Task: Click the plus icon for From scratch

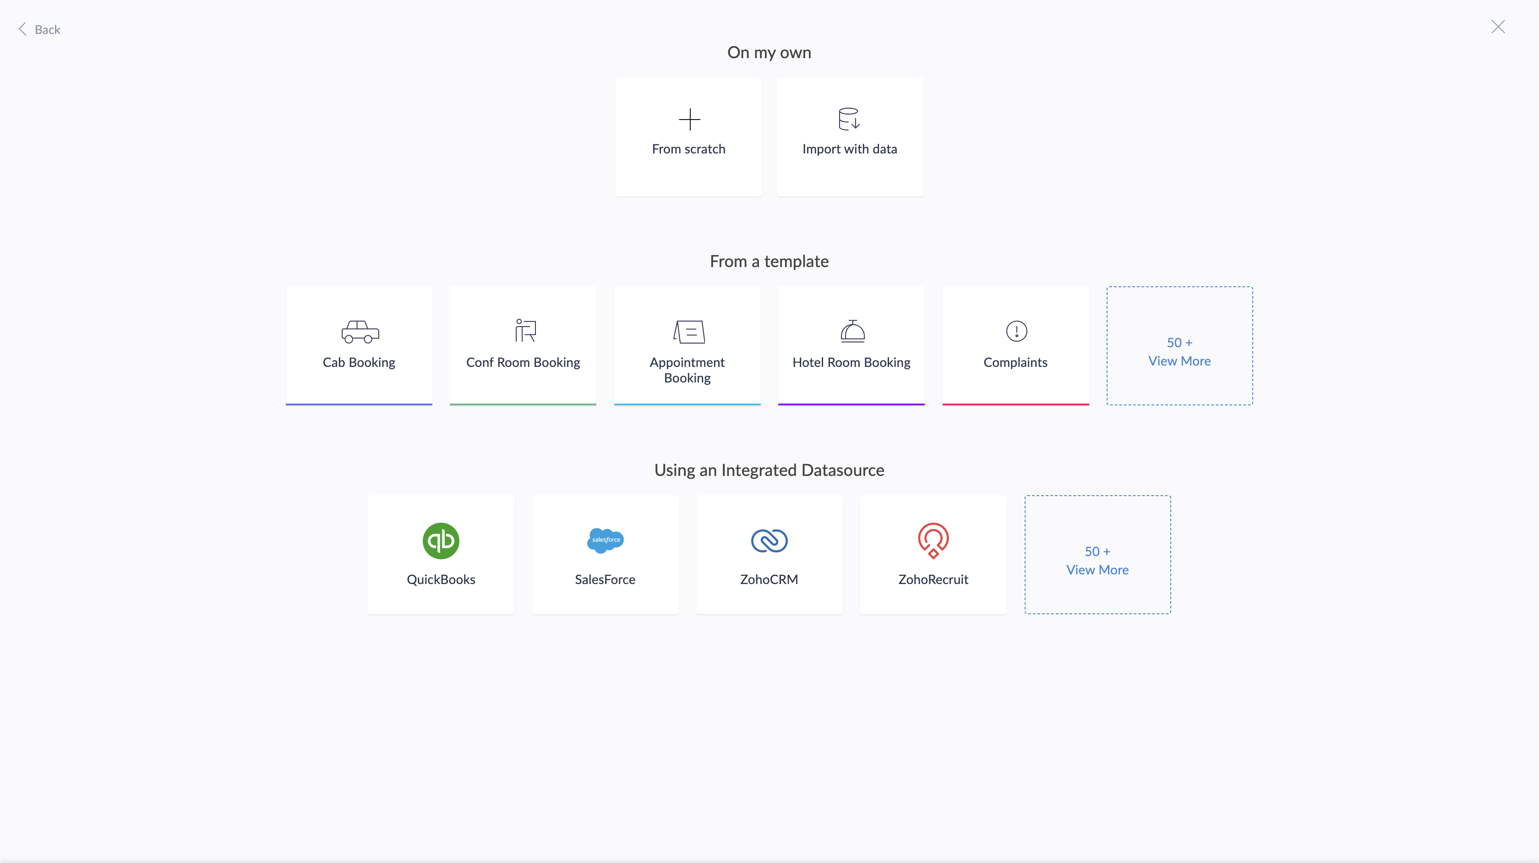Action: tap(689, 119)
